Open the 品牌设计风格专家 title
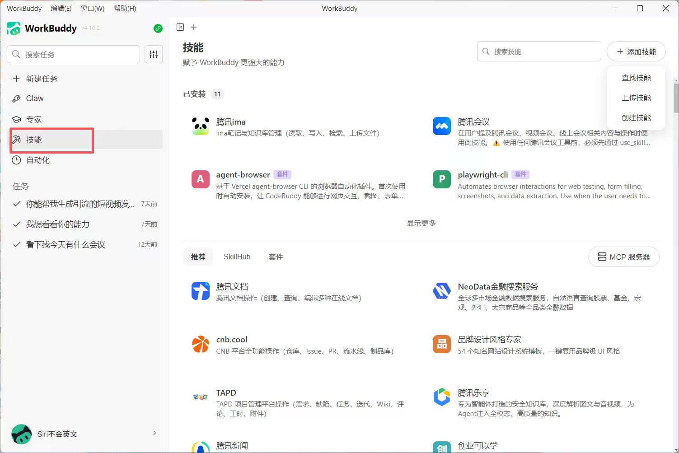The width and height of the screenshot is (679, 453). [490, 340]
